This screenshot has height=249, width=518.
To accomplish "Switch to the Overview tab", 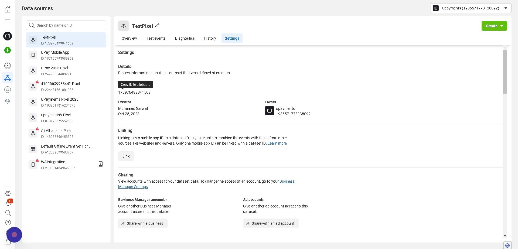I will pyautogui.click(x=129, y=38).
